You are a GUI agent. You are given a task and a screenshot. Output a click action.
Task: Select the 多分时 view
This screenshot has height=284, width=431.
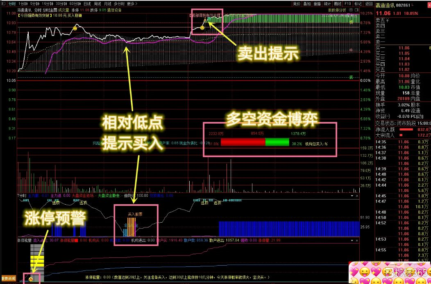tap(119, 4)
